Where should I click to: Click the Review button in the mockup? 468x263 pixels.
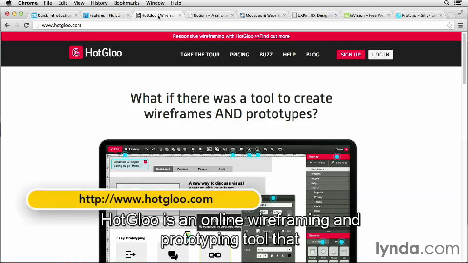pyautogui.click(x=132, y=149)
